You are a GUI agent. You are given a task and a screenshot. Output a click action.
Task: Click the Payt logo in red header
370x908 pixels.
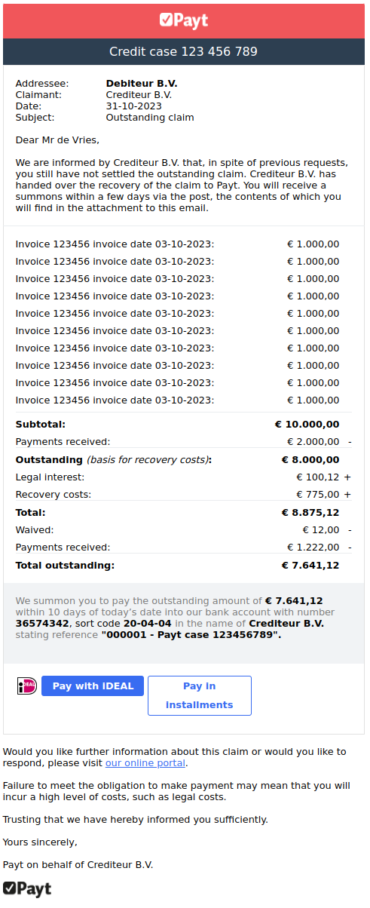tap(184, 20)
